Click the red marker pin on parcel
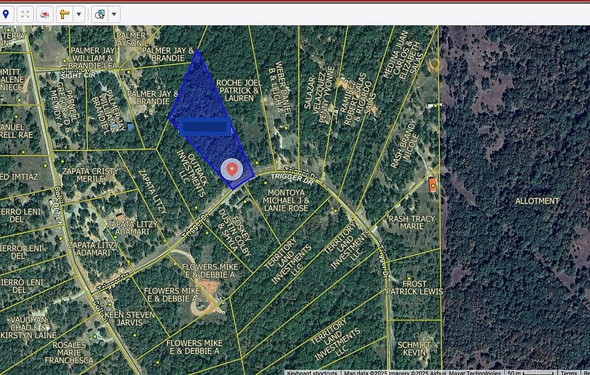The width and height of the screenshot is (590, 375). coord(232,170)
